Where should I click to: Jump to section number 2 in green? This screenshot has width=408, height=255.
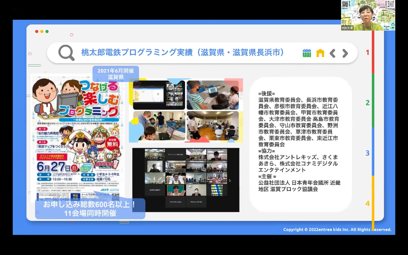pyautogui.click(x=367, y=103)
